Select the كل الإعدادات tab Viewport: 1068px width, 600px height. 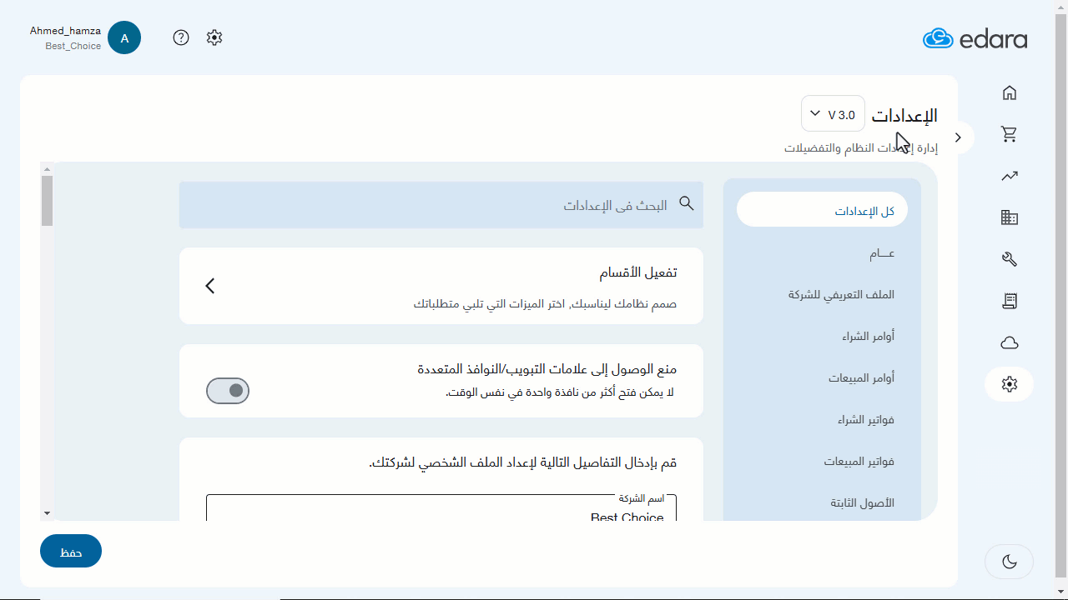(822, 211)
